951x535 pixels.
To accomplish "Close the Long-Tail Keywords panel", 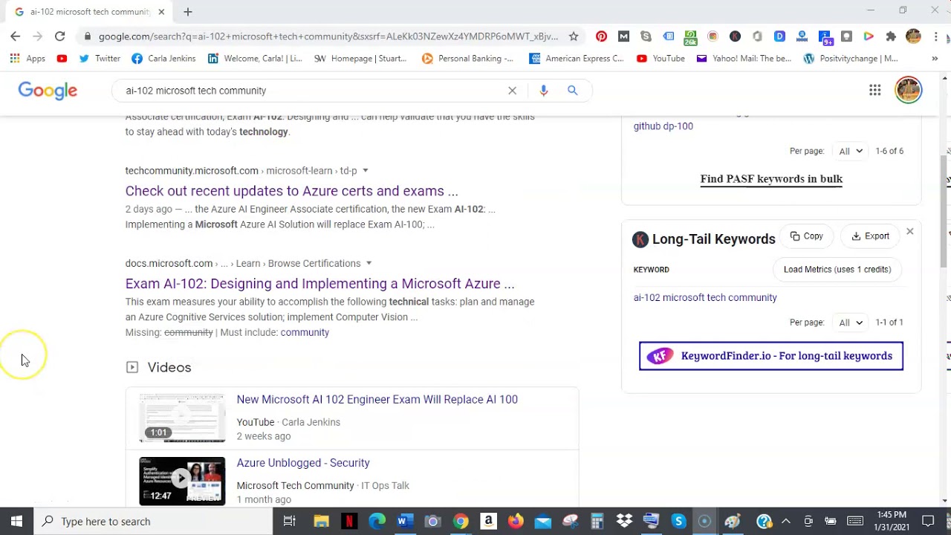I will 909,232.
